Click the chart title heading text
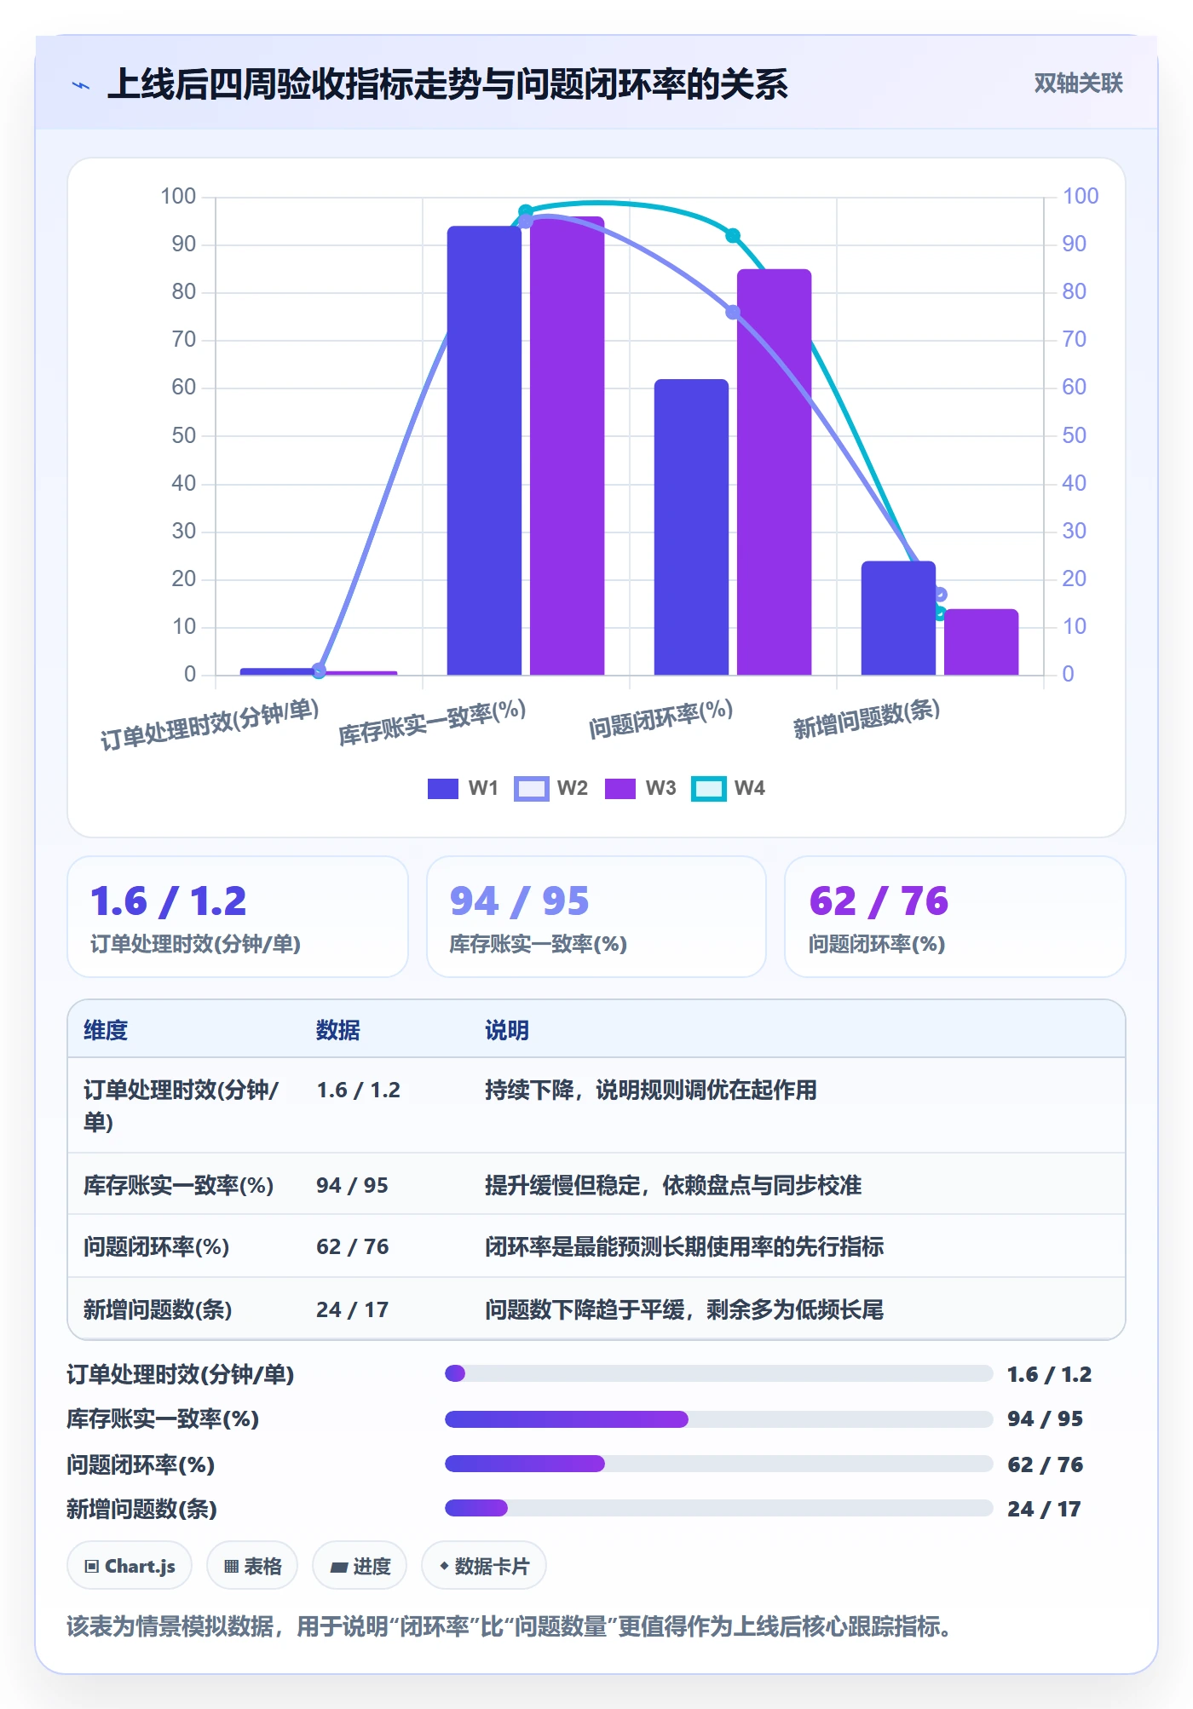Screen dimensions: 1193x1709 pyautogui.click(x=447, y=84)
